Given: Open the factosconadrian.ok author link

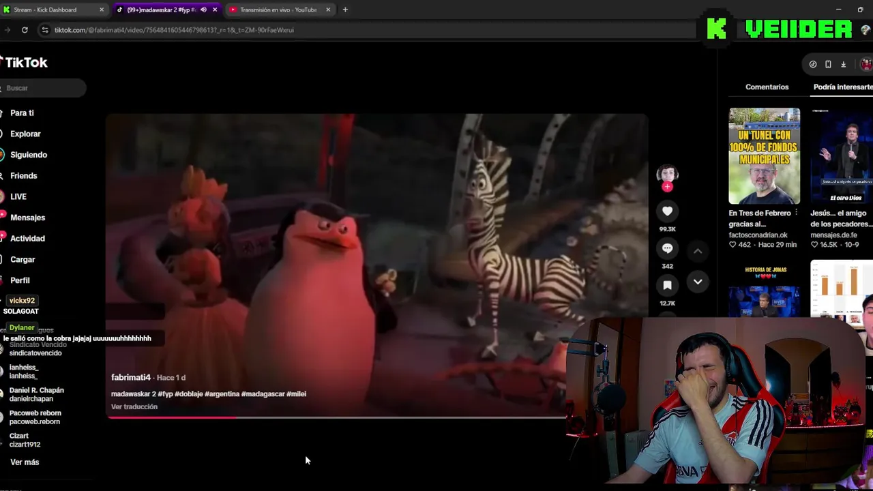Looking at the screenshot, I should 758,235.
